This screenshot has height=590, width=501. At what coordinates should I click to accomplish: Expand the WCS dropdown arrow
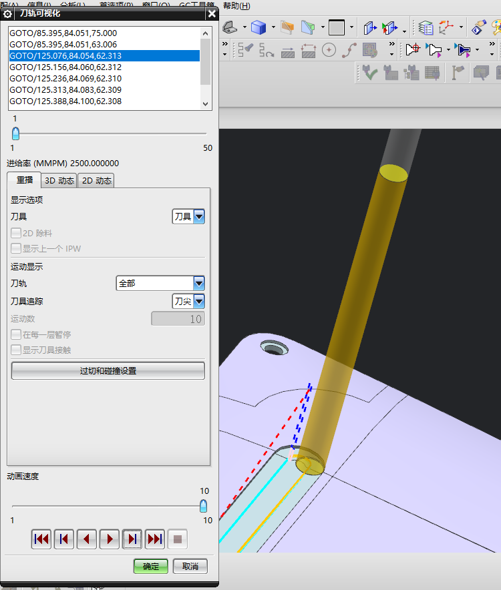(x=461, y=27)
